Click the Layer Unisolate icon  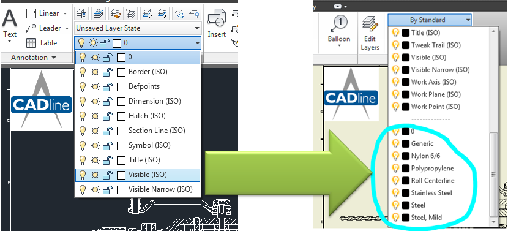pyautogui.click(x=162, y=13)
